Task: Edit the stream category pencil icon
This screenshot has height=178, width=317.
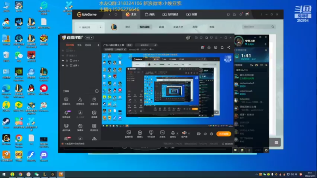Action: pyautogui.click(x=125, y=49)
